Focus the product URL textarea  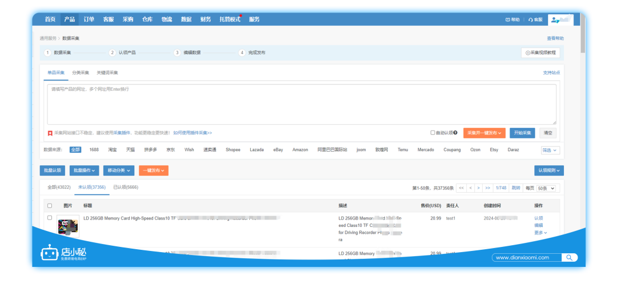tap(302, 104)
